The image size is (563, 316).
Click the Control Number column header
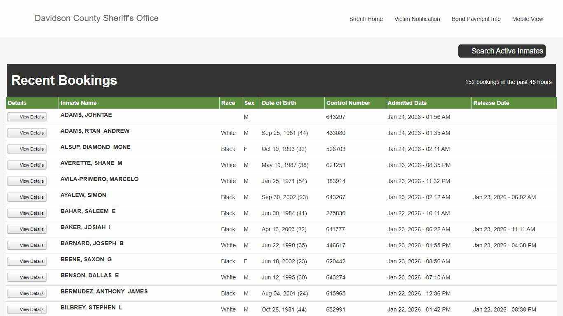coord(348,103)
